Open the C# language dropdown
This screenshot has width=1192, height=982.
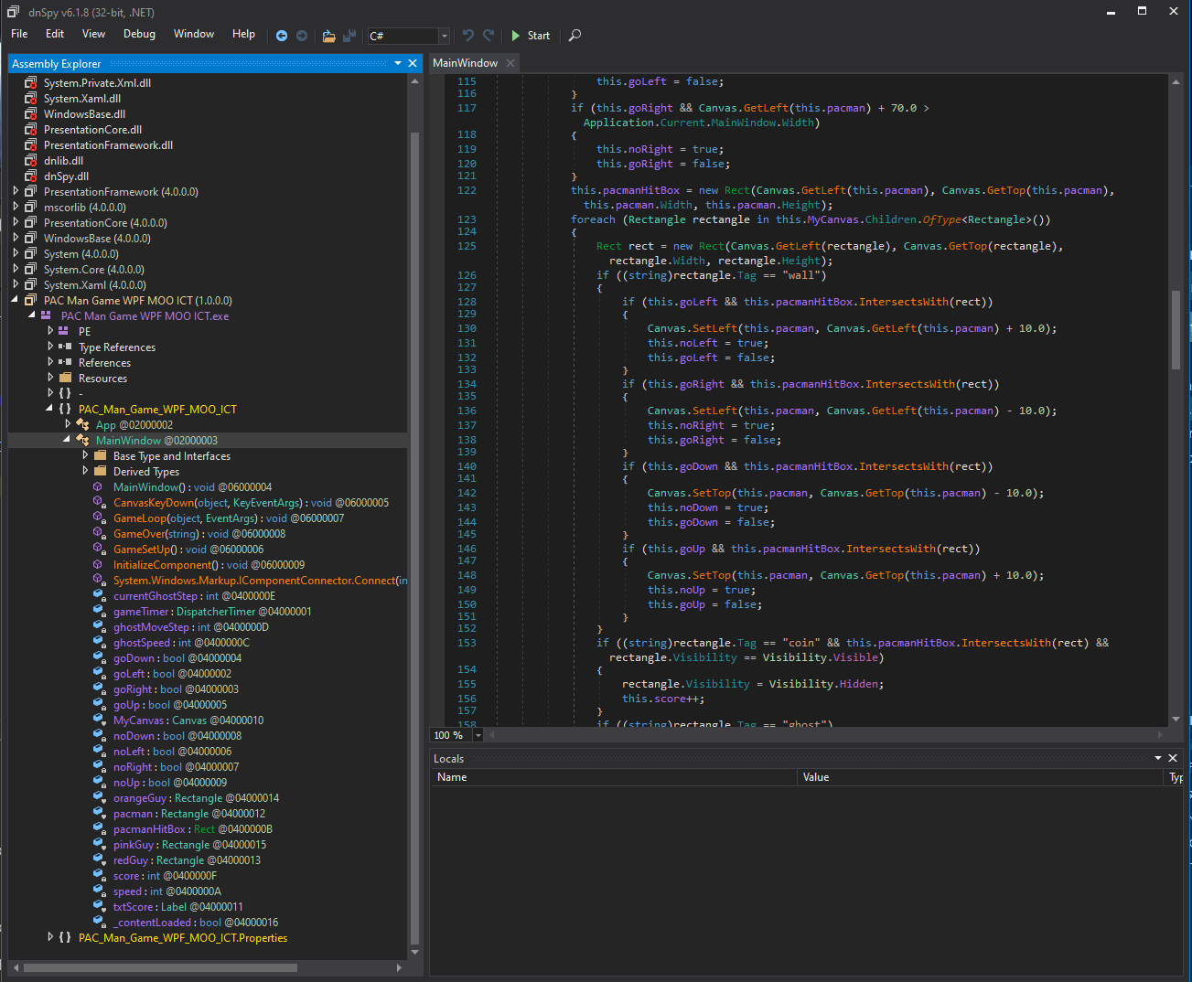pyautogui.click(x=445, y=36)
